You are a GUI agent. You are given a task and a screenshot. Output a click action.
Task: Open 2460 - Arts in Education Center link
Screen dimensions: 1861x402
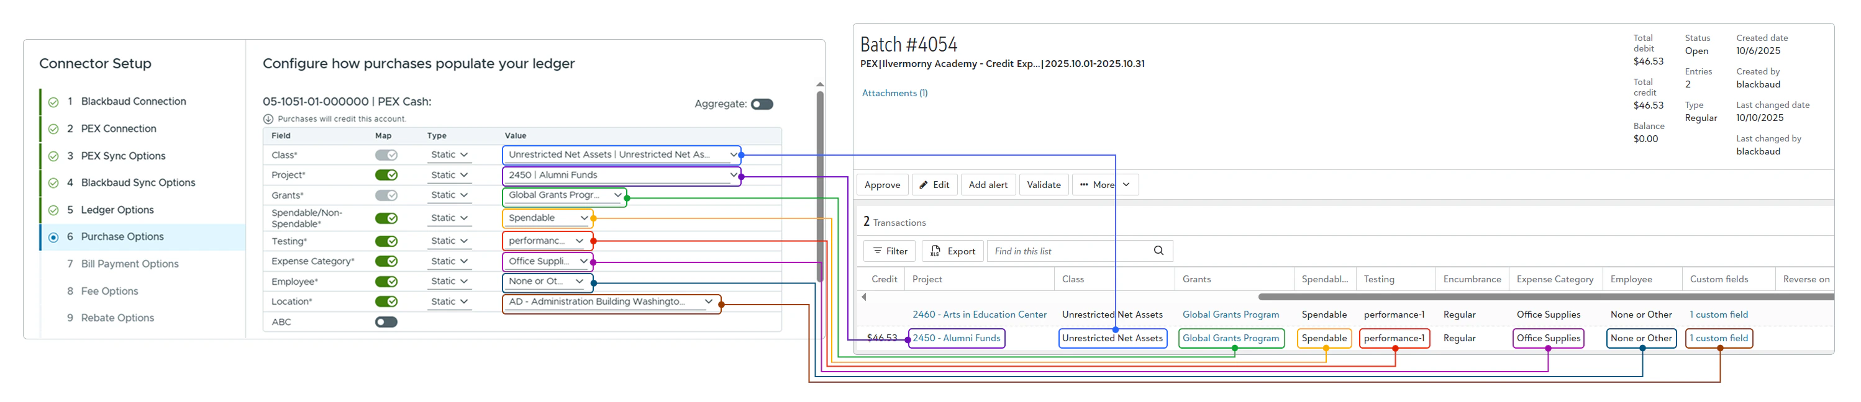click(979, 315)
